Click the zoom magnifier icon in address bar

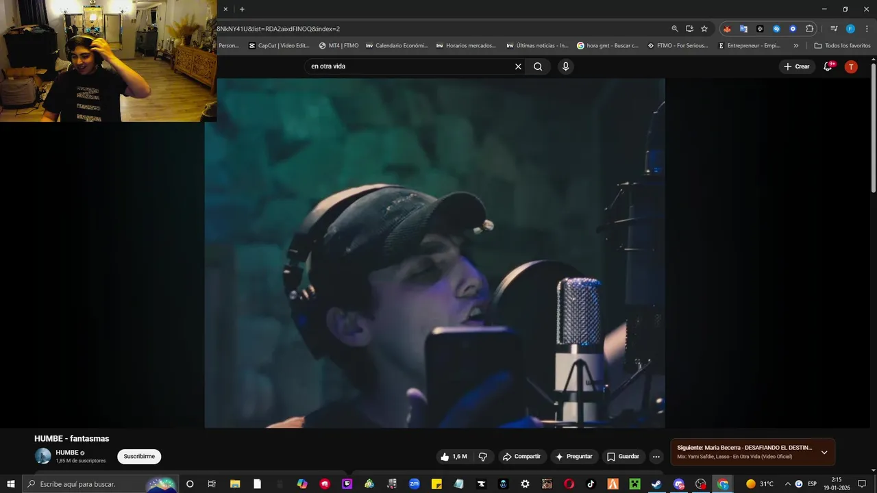coord(675,29)
